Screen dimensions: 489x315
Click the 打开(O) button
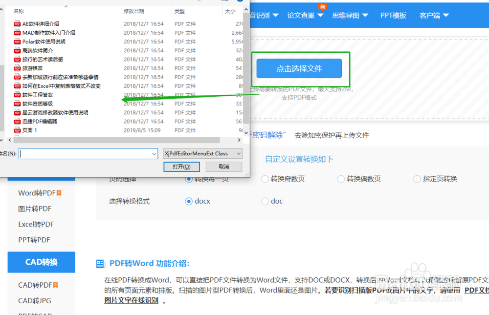[181, 167]
